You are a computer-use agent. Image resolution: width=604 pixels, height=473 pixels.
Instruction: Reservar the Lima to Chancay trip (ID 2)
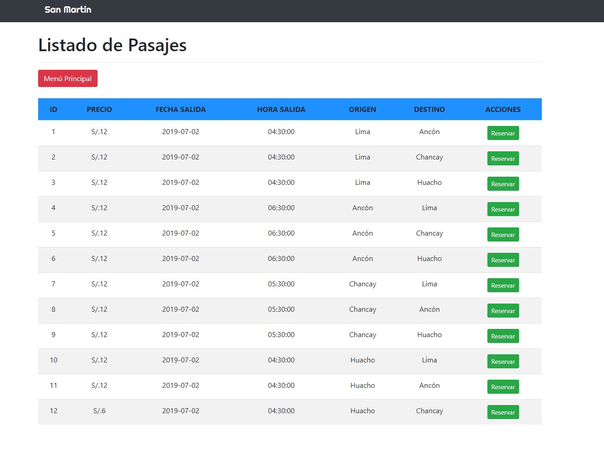pos(503,158)
